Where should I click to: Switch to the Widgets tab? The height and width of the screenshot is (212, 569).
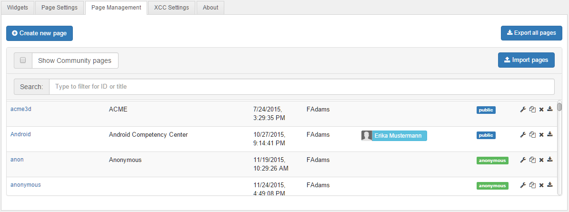(x=17, y=8)
